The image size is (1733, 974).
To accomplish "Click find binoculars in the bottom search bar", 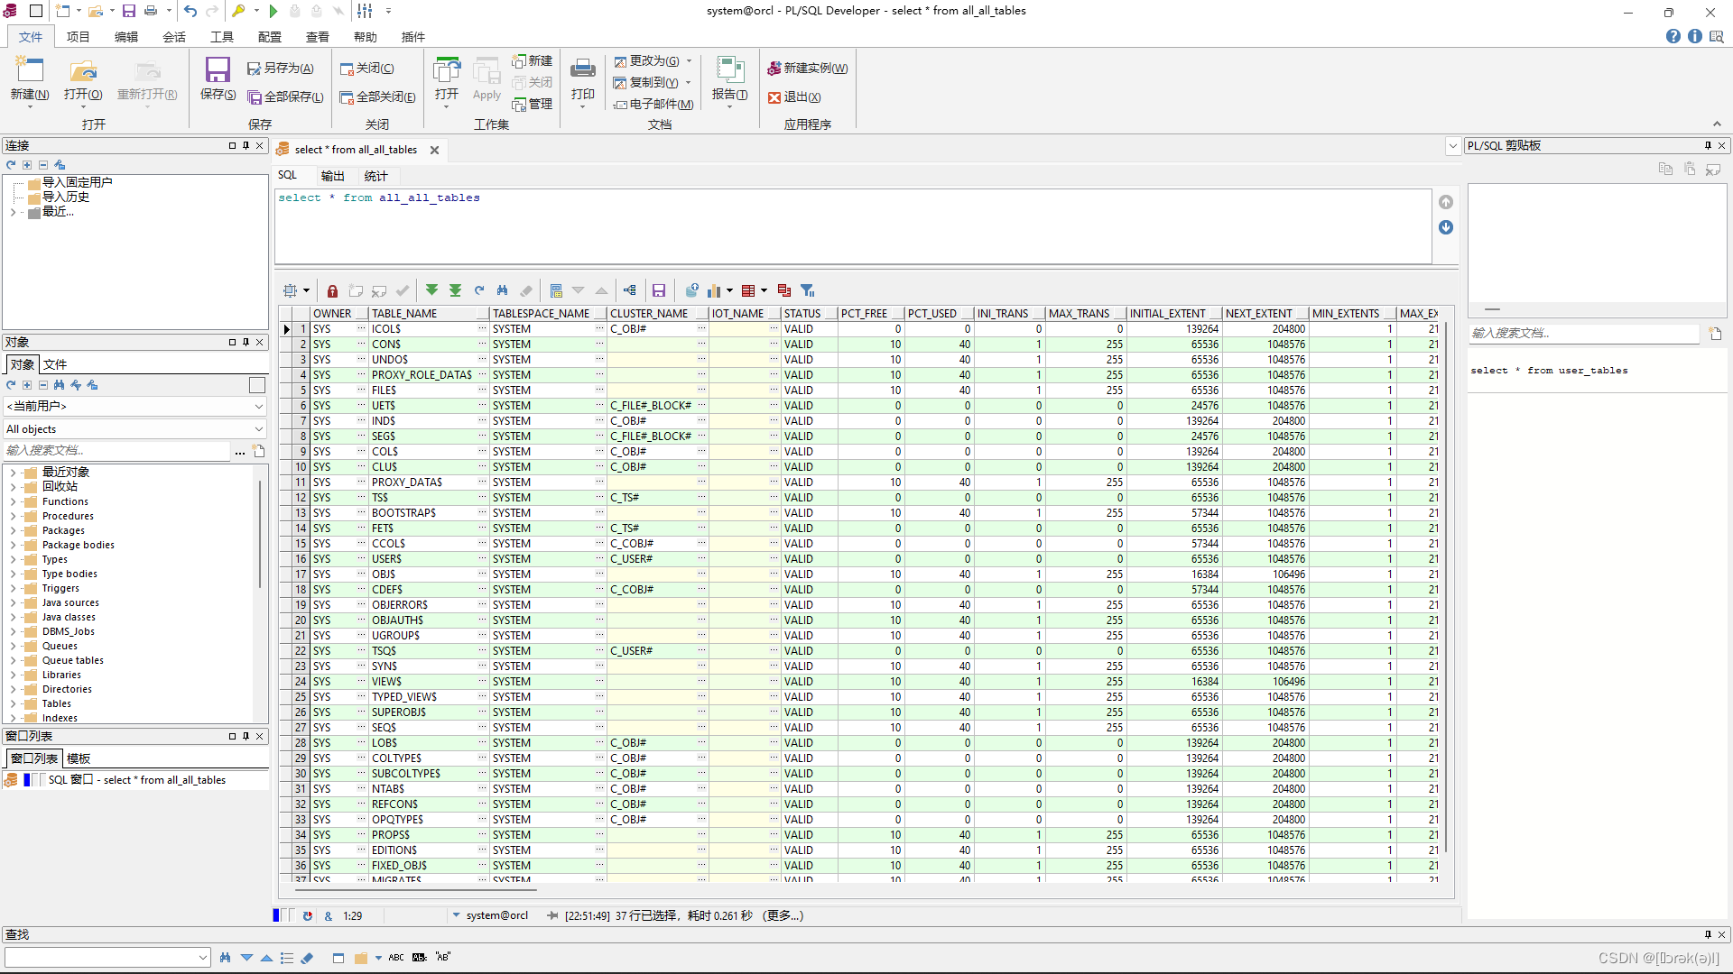I will [x=225, y=958].
